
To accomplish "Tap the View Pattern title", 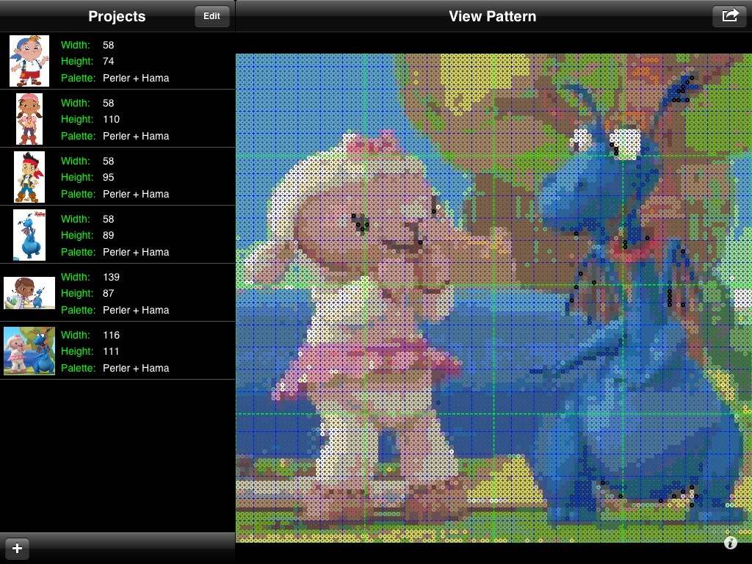I will pyautogui.click(x=492, y=16).
